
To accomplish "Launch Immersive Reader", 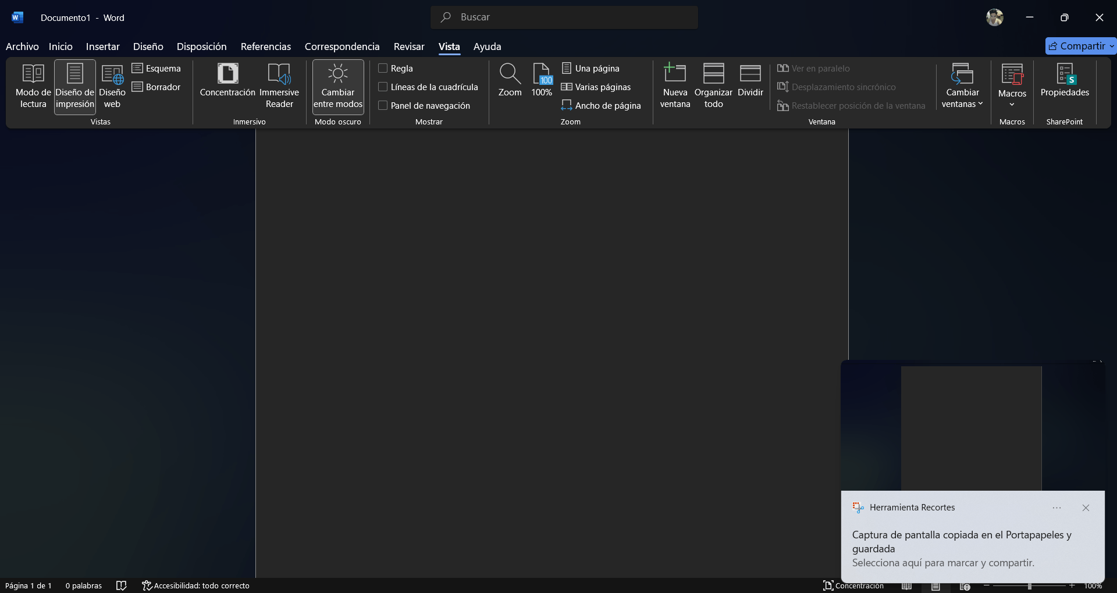I will coord(279,87).
